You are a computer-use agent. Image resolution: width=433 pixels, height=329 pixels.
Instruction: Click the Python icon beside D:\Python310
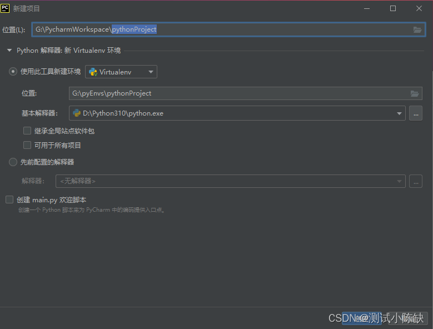click(x=77, y=113)
